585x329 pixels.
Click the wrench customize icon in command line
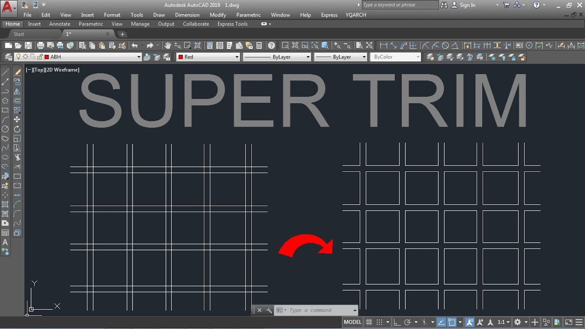(269, 310)
